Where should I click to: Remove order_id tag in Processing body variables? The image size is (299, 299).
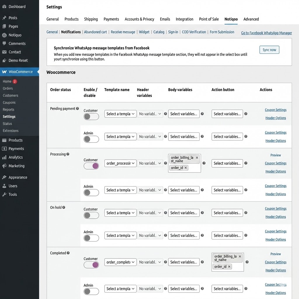tap(186, 168)
